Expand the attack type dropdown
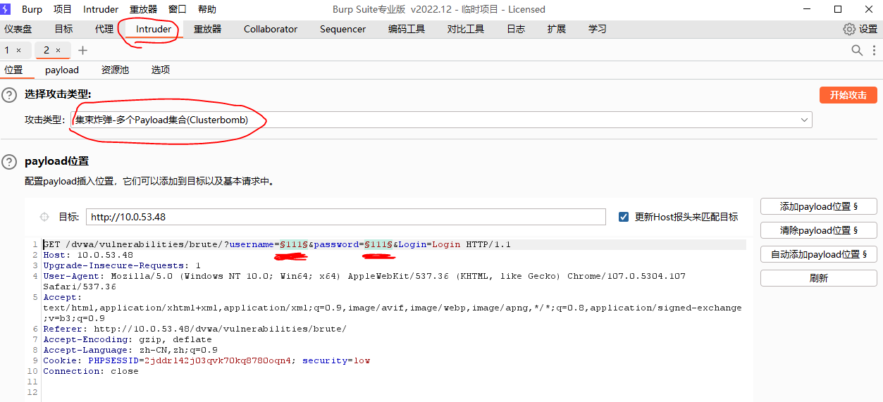 coord(804,120)
